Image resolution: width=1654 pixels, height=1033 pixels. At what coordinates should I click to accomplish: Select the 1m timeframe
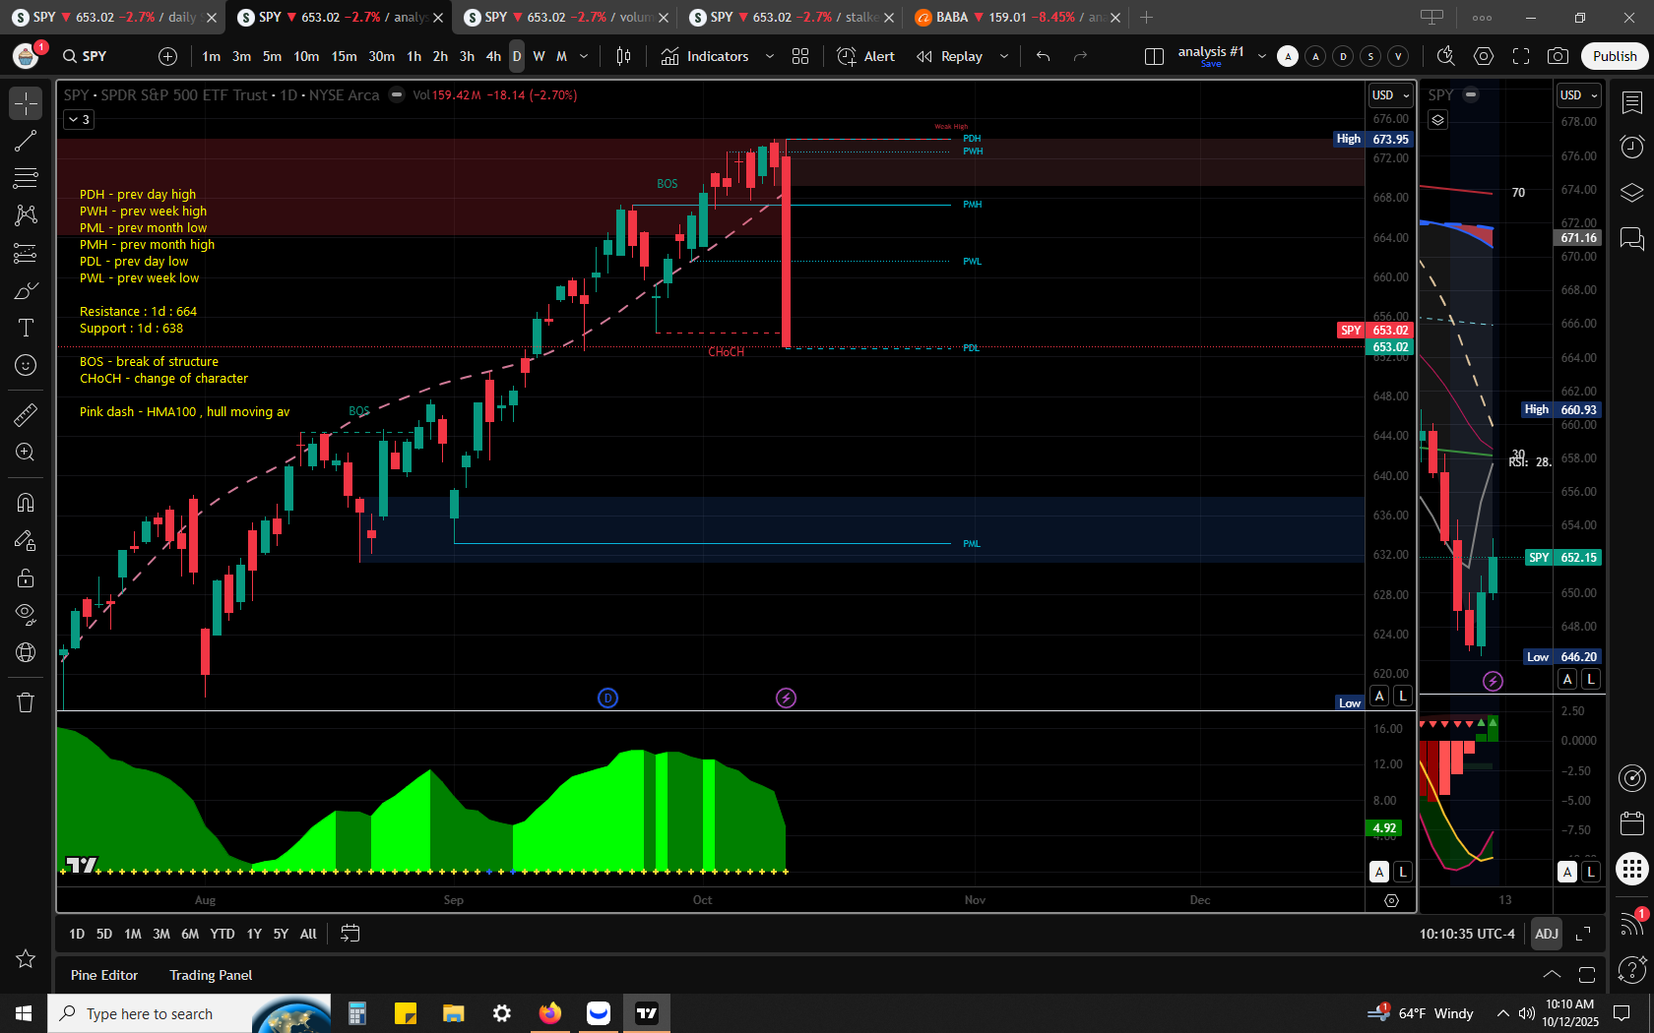pyautogui.click(x=212, y=56)
